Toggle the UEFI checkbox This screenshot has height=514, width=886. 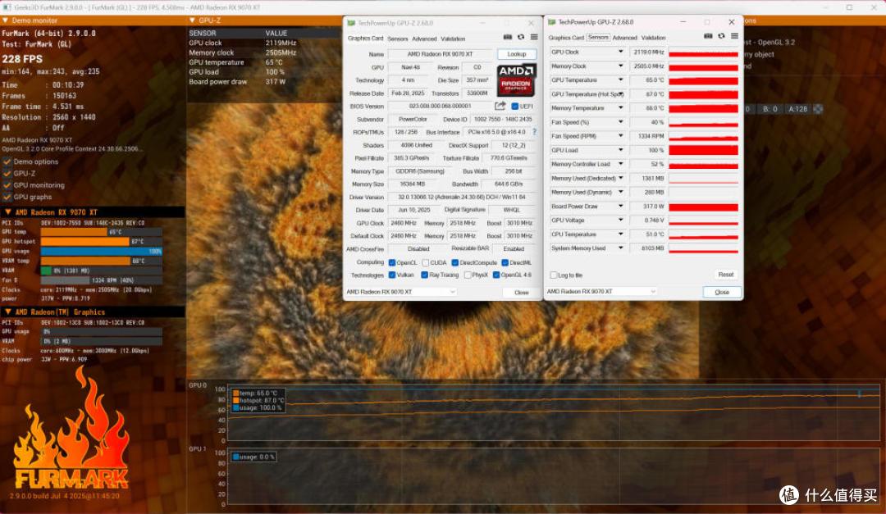[x=514, y=107]
